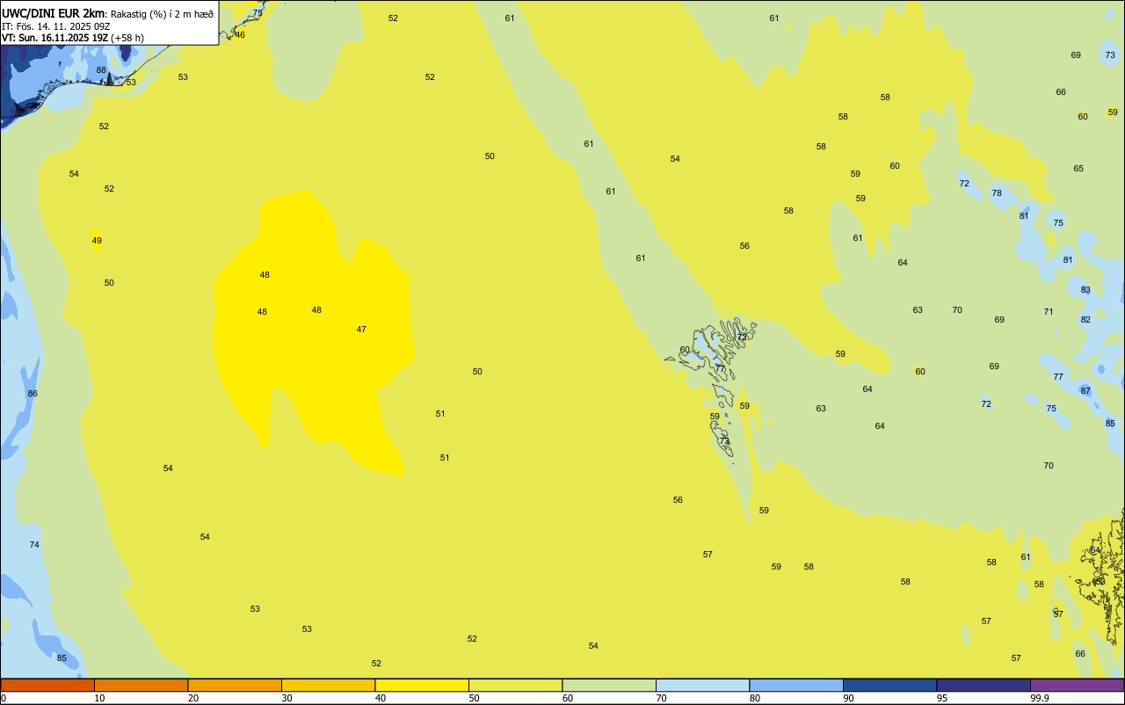1125x705 pixels.
Task: Click the humidity value 86 on the map
Action: point(33,394)
